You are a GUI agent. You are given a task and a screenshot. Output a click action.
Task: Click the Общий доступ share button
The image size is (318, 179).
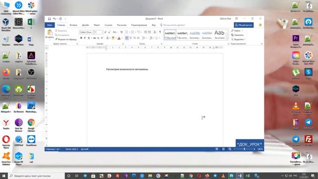[244, 25]
